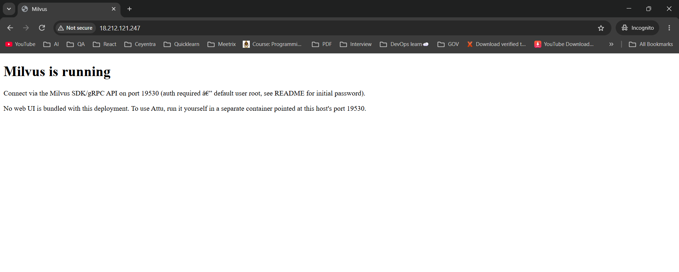679x272 pixels.
Task: Click the paragraph starting 'No web UI is bundled'
Action: (x=185, y=109)
